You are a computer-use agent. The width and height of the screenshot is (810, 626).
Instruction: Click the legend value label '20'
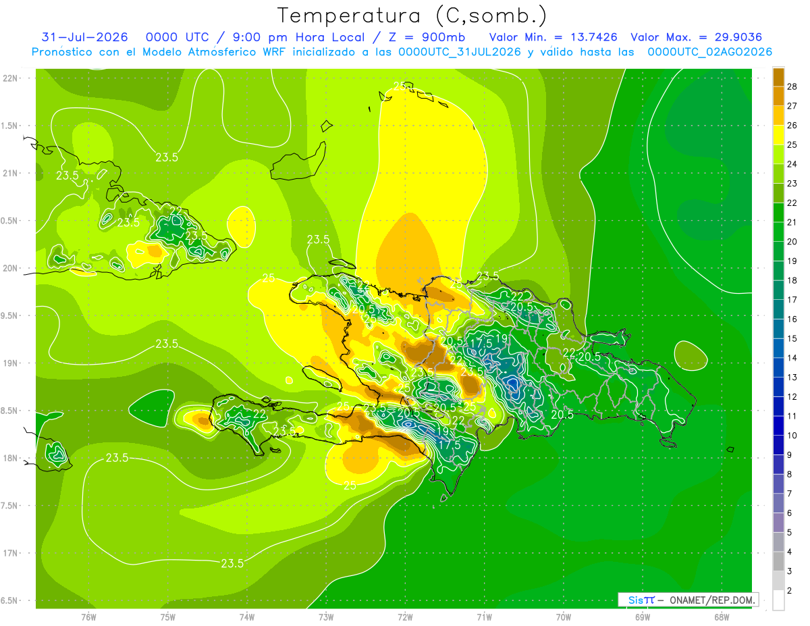792,242
